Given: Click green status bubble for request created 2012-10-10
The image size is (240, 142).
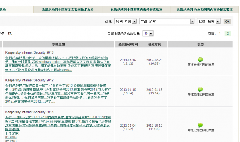Looking at the screenshot, I should pyautogui.click(x=200, y=125).
